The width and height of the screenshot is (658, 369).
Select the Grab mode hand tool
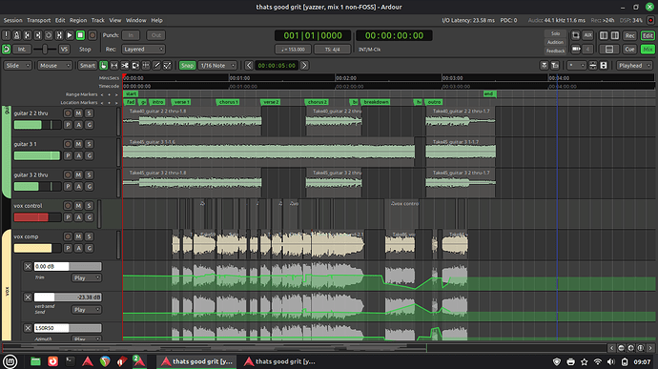click(104, 66)
